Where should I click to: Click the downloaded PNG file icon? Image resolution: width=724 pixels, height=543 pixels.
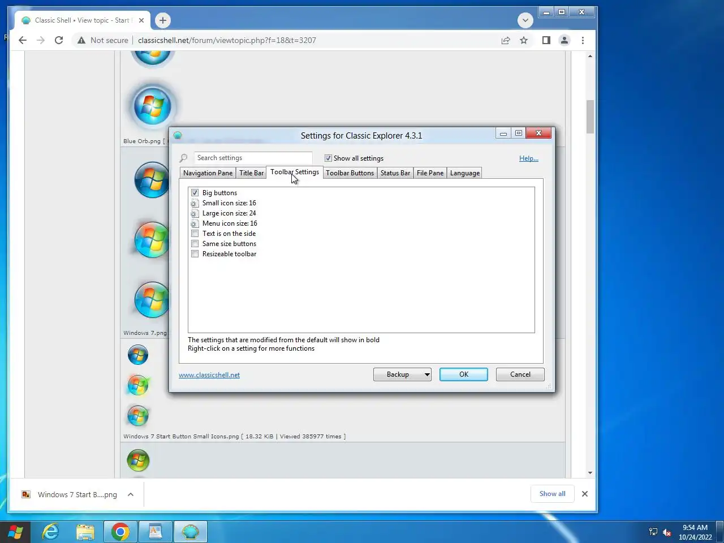[x=26, y=494]
